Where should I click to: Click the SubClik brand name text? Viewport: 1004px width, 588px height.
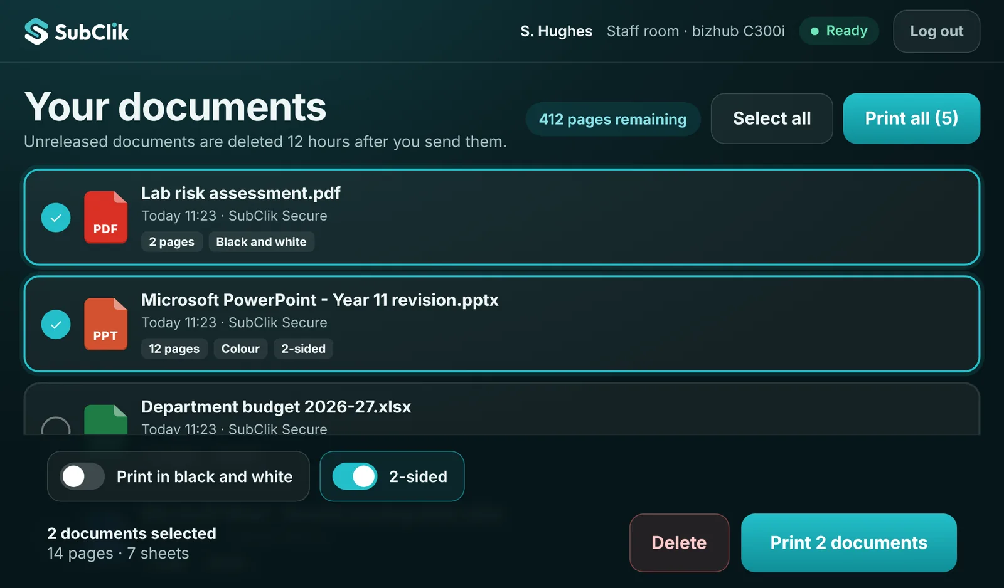click(92, 32)
